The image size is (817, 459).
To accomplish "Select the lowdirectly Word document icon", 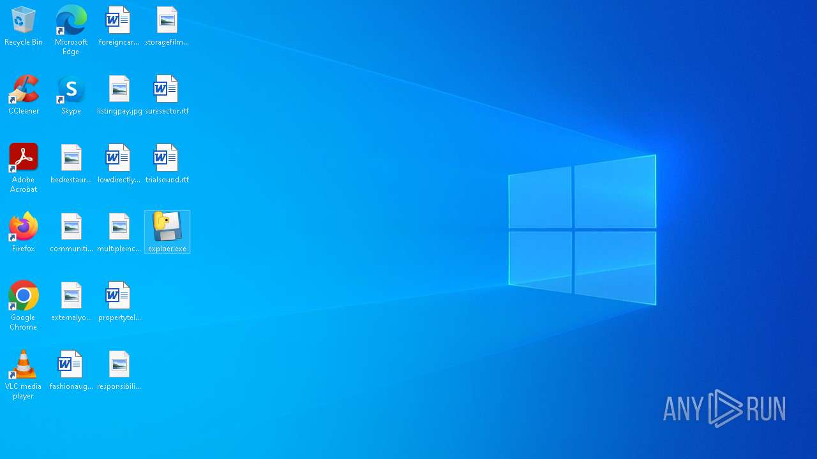I will click(119, 164).
